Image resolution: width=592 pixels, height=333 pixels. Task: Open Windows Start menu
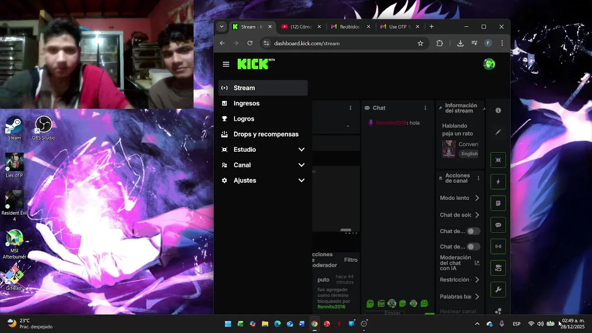click(x=228, y=324)
